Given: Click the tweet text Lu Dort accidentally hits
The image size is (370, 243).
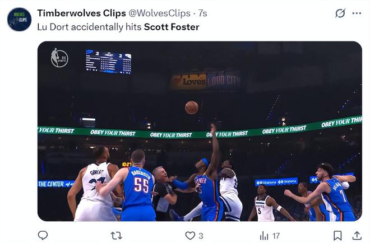Looking at the screenshot, I should point(89,26).
